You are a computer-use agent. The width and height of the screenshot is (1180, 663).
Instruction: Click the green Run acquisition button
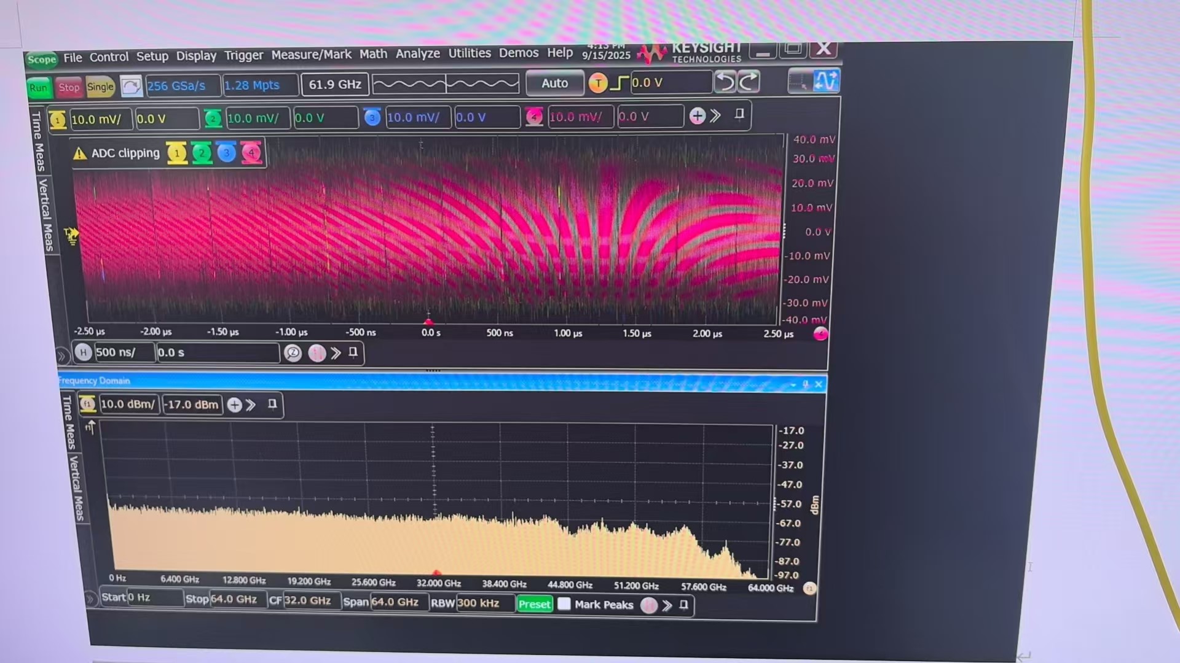click(x=38, y=87)
